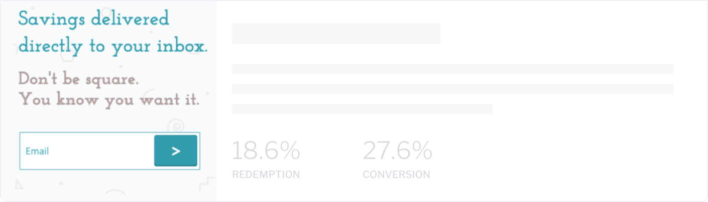Submit email with the teal arrow button
Viewport: 708px width, 202px height.
pos(176,150)
